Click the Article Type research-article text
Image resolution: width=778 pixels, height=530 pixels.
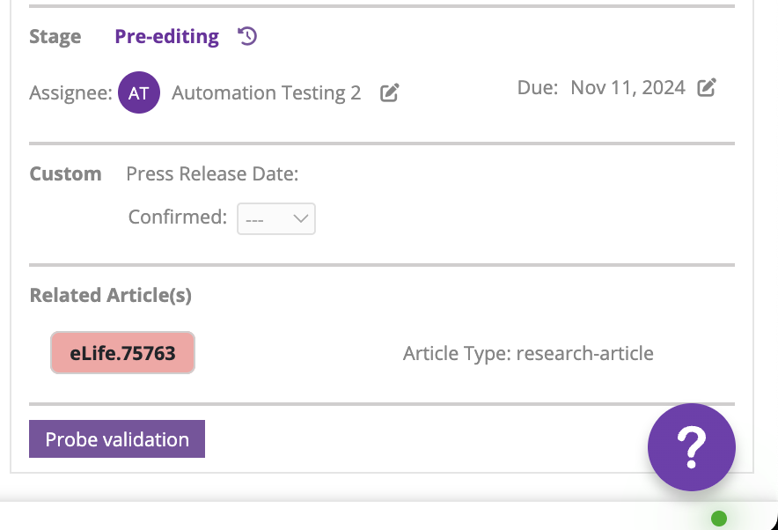(528, 354)
